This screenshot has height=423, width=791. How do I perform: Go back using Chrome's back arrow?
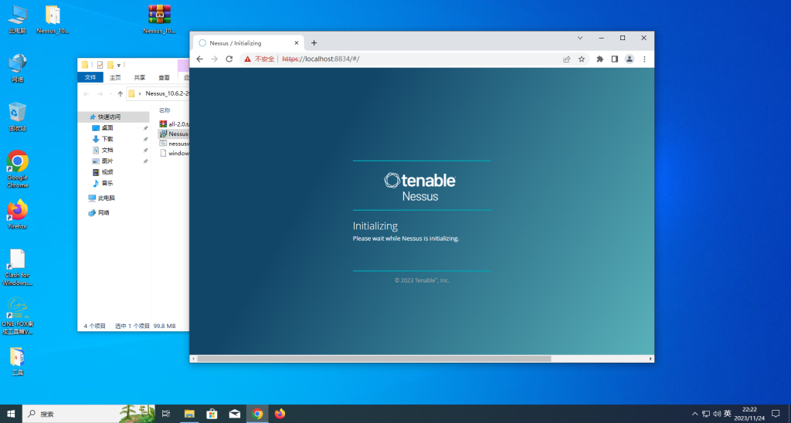[x=199, y=59]
